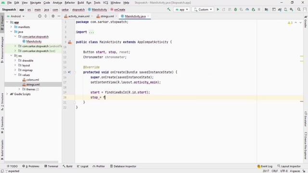
Task: Open Project panel settings gear
Action: 53,16
